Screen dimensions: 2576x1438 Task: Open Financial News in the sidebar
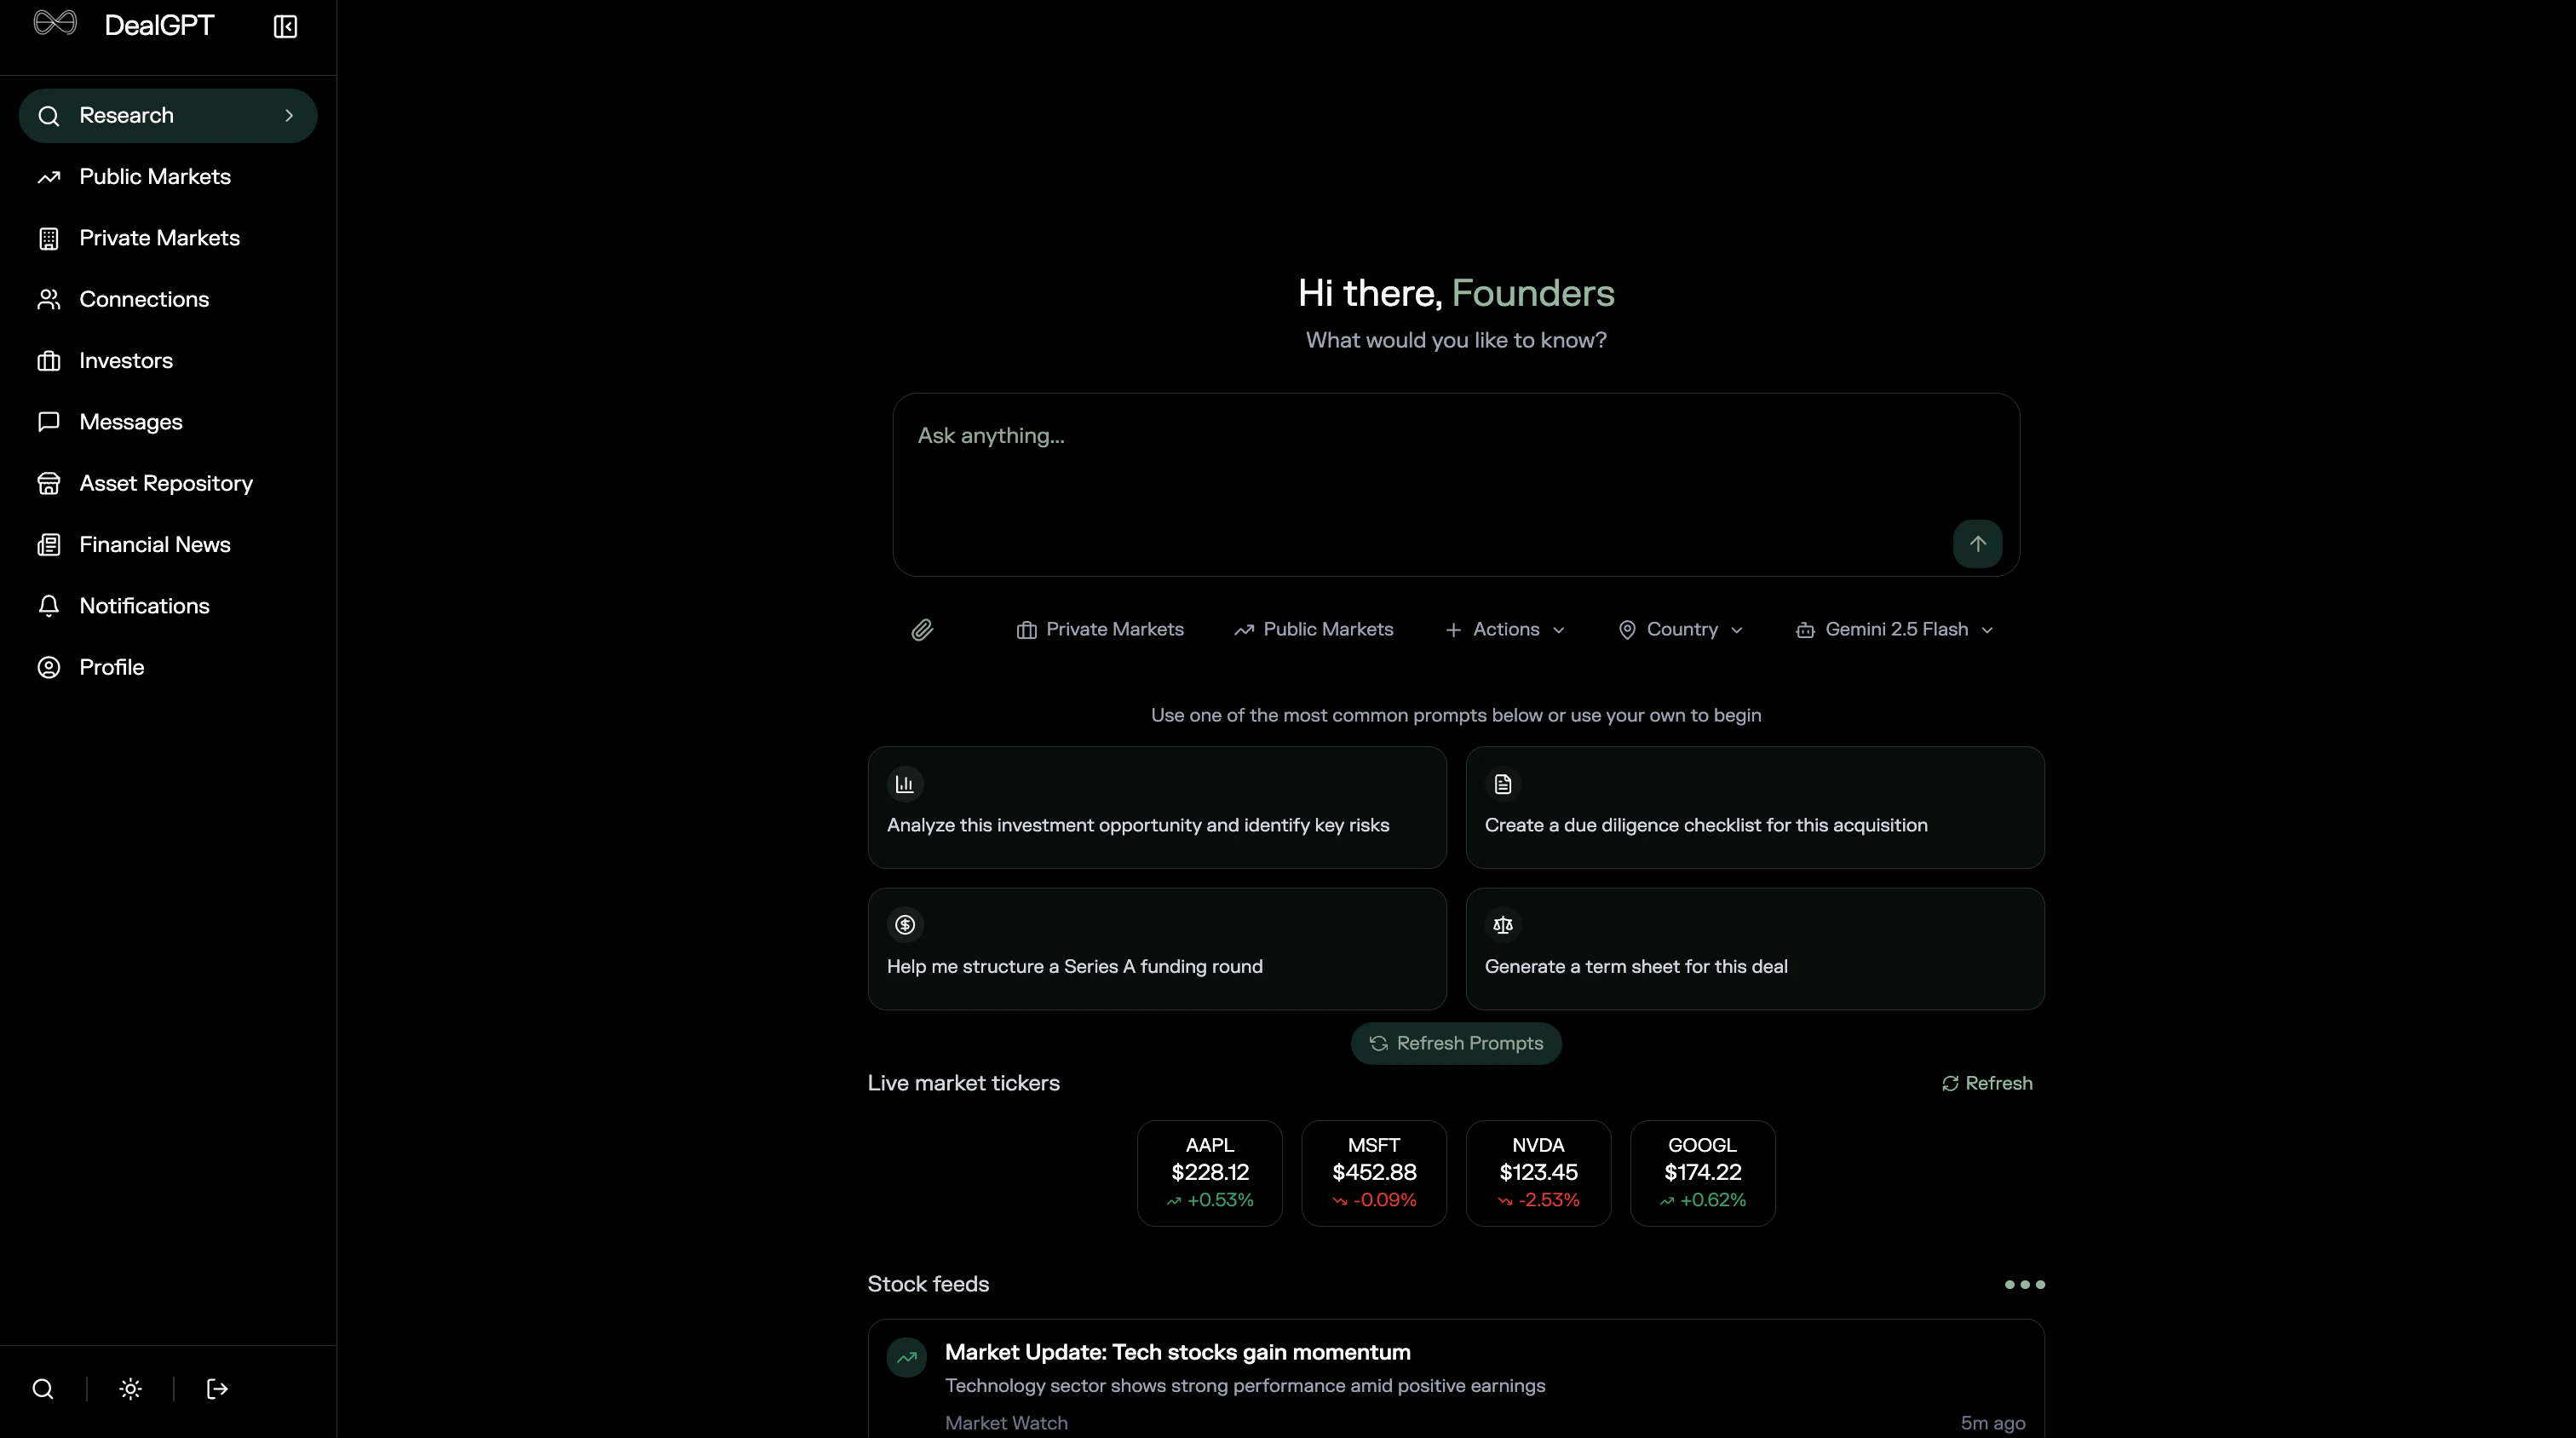pyautogui.click(x=155, y=544)
